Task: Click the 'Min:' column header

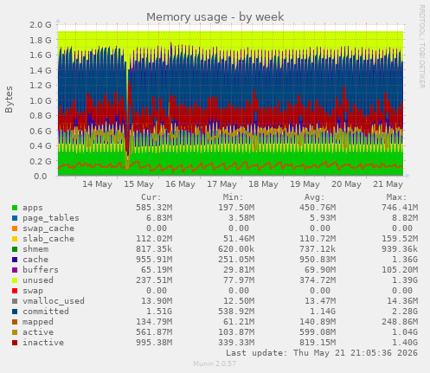Action: pyautogui.click(x=233, y=197)
